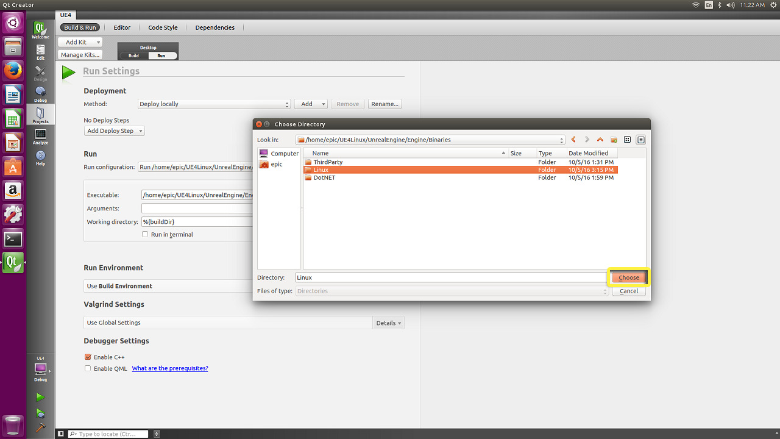The image size is (780, 439).
Task: Check the Enable QML option
Action: click(x=88, y=368)
